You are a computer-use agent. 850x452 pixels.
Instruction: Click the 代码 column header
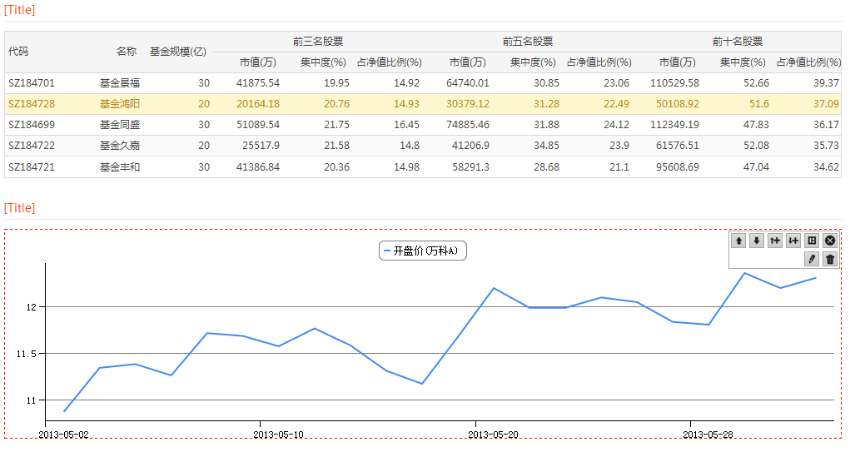point(18,52)
